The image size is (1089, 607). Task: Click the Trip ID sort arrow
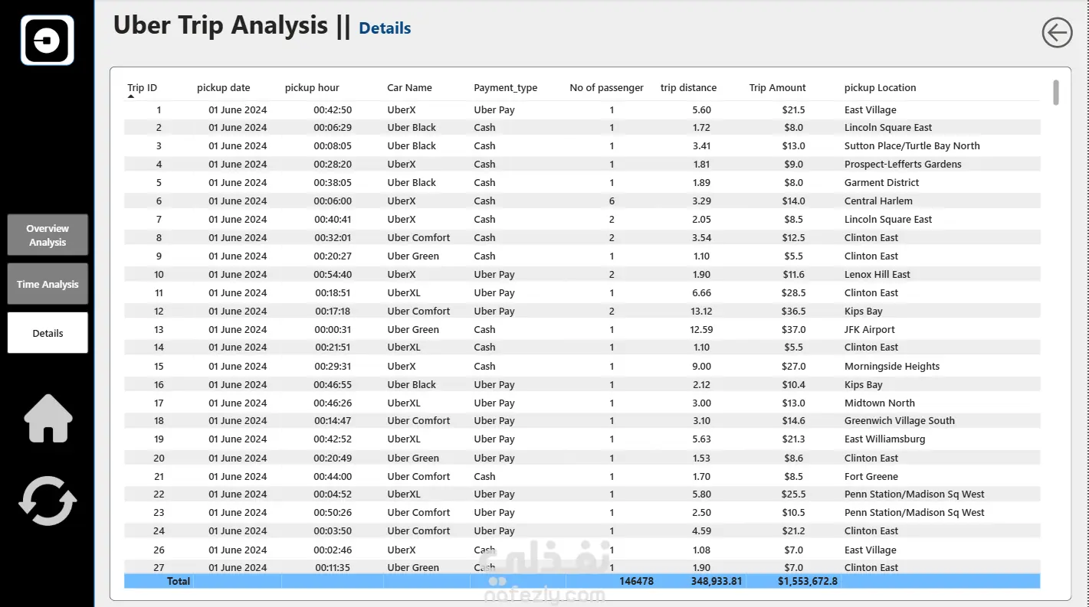[x=131, y=97]
